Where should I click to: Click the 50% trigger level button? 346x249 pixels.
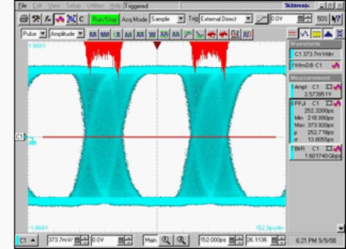click(x=322, y=18)
